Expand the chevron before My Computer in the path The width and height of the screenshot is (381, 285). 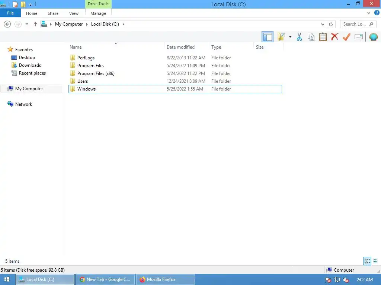pos(51,24)
